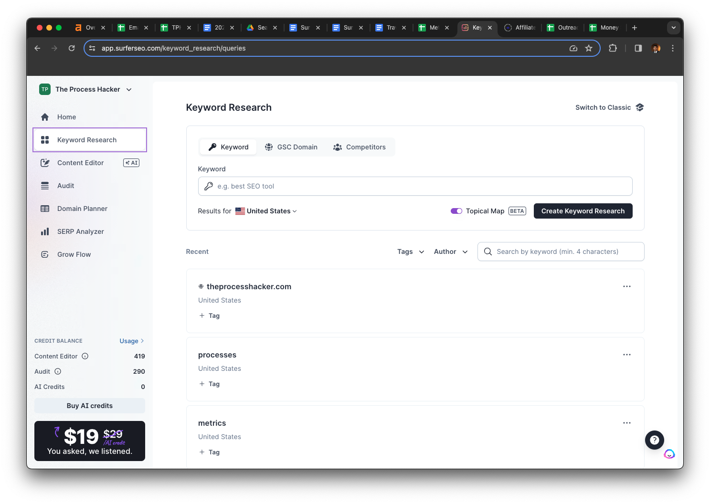Open the Tags filter dropdown
Image resolution: width=710 pixels, height=504 pixels.
[411, 252]
